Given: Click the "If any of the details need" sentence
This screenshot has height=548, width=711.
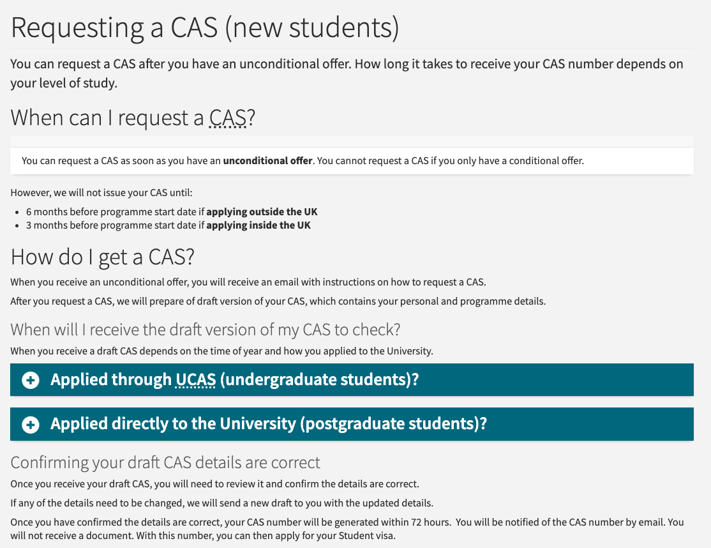Looking at the screenshot, I should 222,503.
